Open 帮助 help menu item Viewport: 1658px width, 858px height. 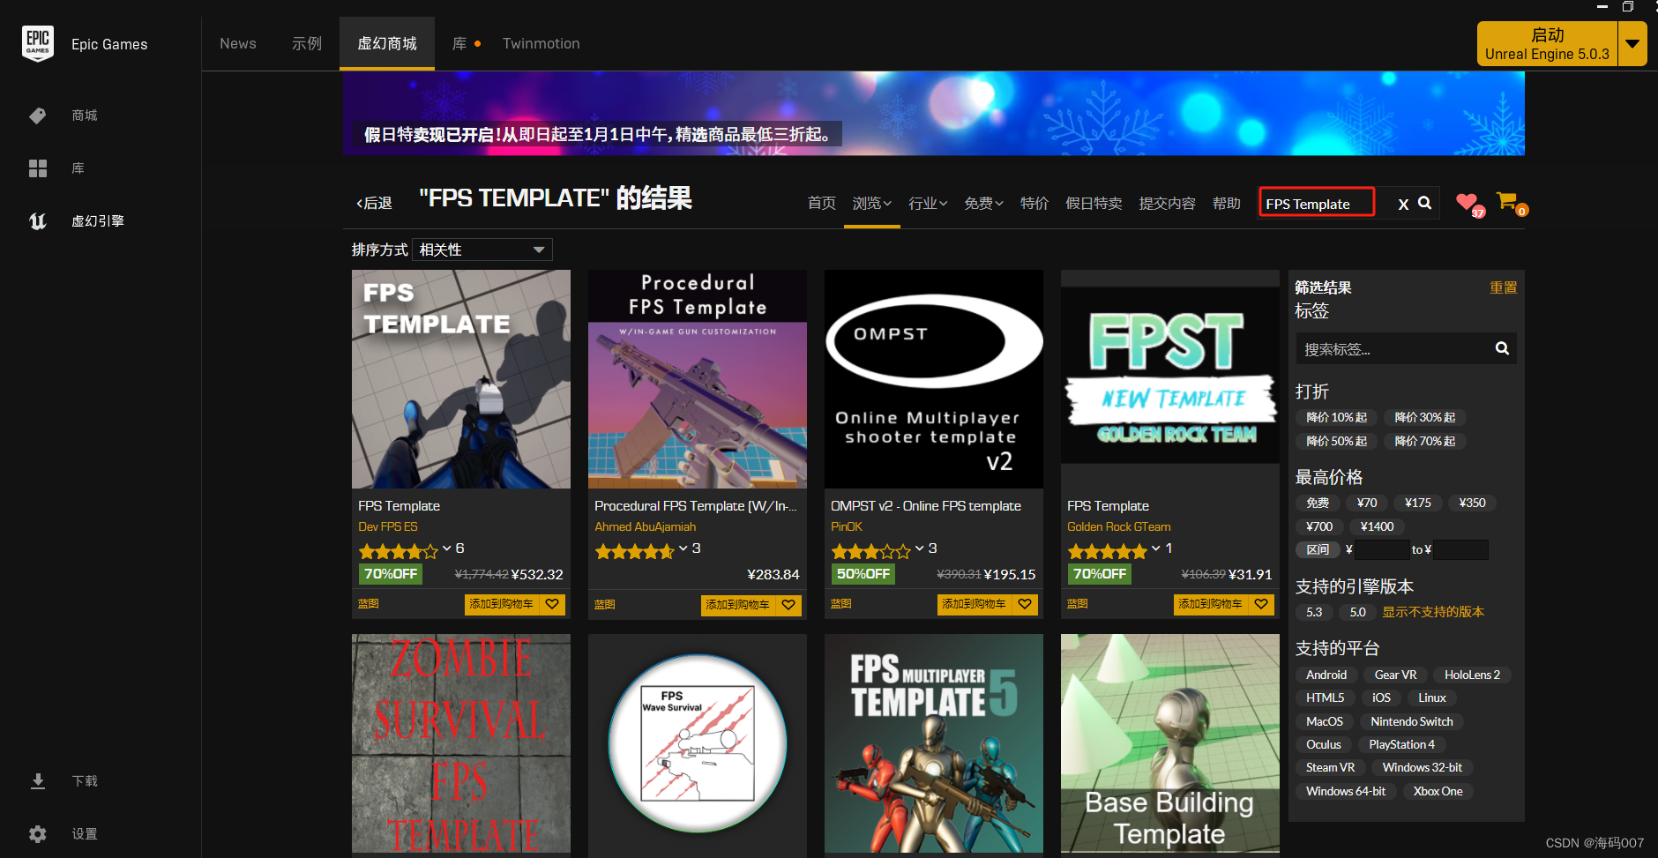tap(1227, 204)
